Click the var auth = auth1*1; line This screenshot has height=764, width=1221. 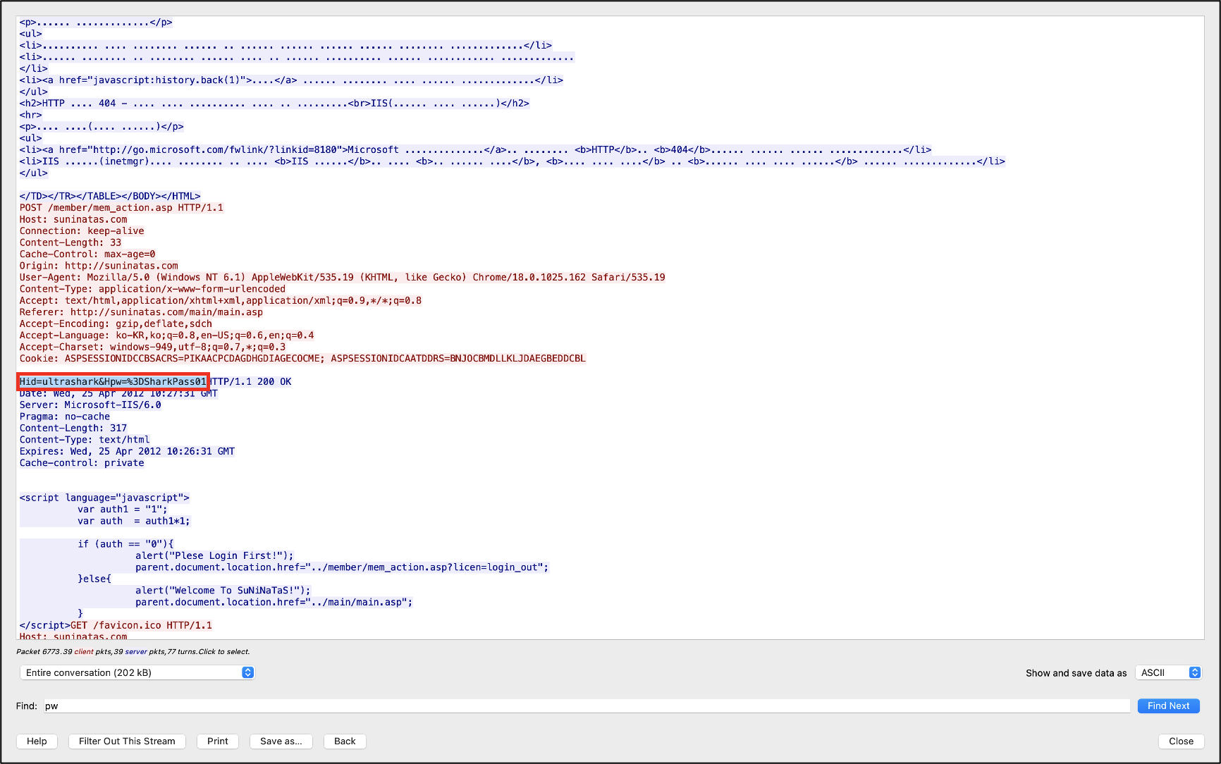pyautogui.click(x=134, y=521)
